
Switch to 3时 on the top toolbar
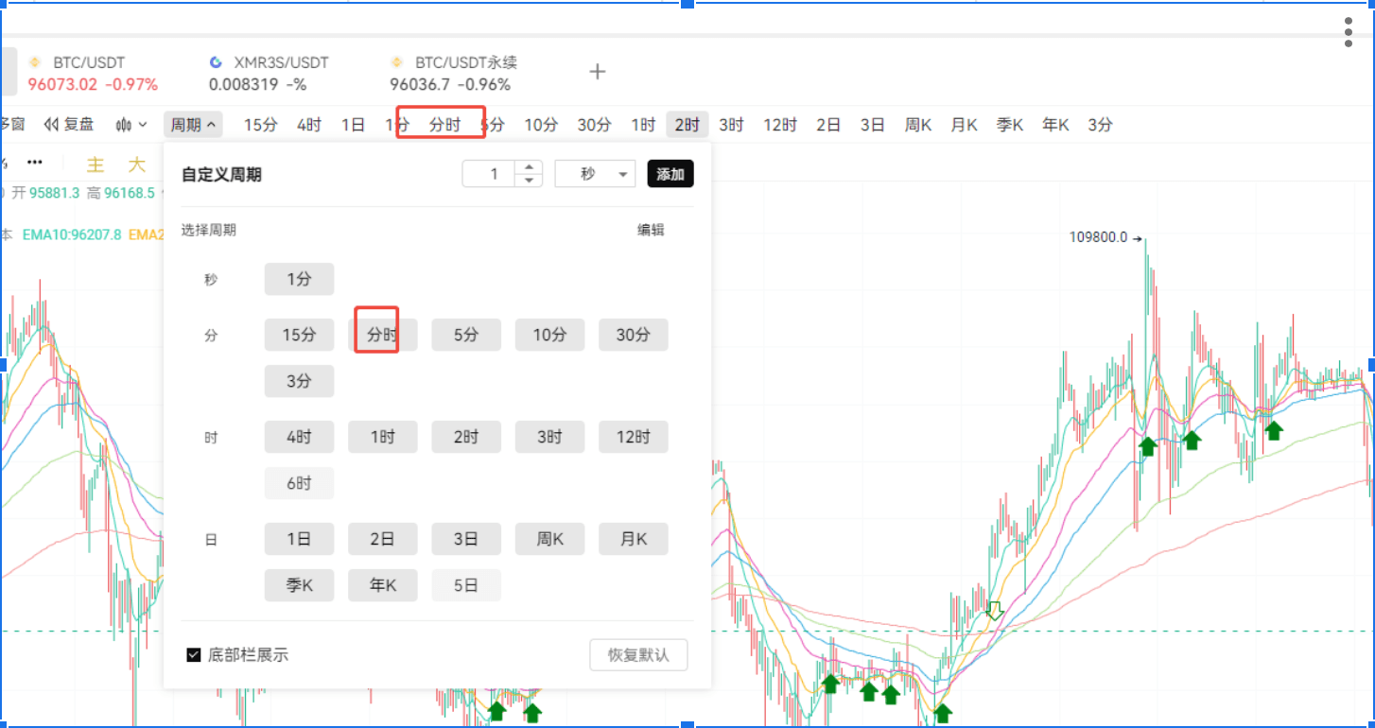(x=731, y=124)
